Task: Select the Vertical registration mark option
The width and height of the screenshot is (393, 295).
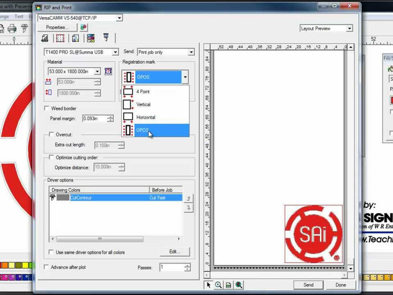Action: point(155,105)
